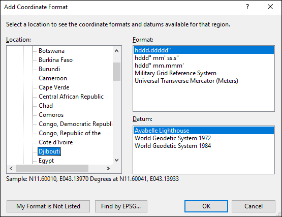The width and height of the screenshot is (282, 217).
Task: Click location list scroll up arrow
Action: [x=116, y=51]
